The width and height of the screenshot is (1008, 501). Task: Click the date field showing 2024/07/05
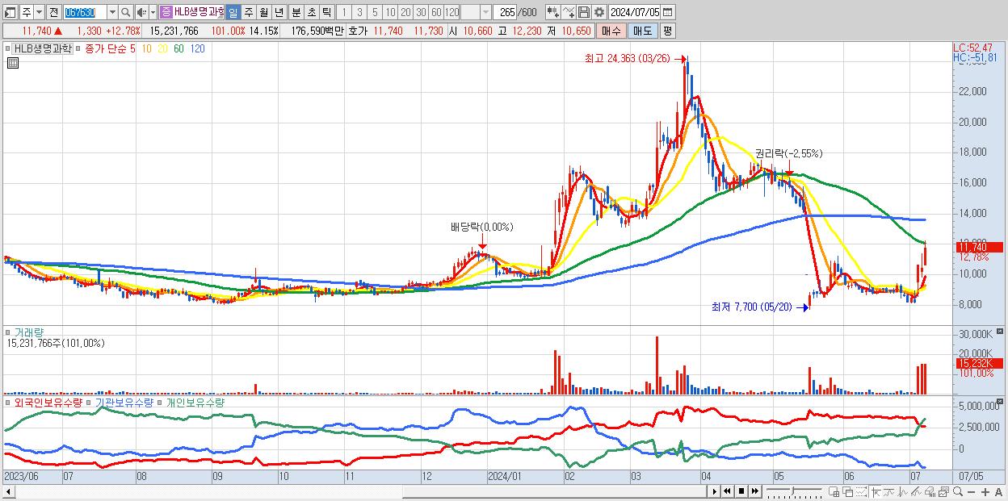point(634,12)
